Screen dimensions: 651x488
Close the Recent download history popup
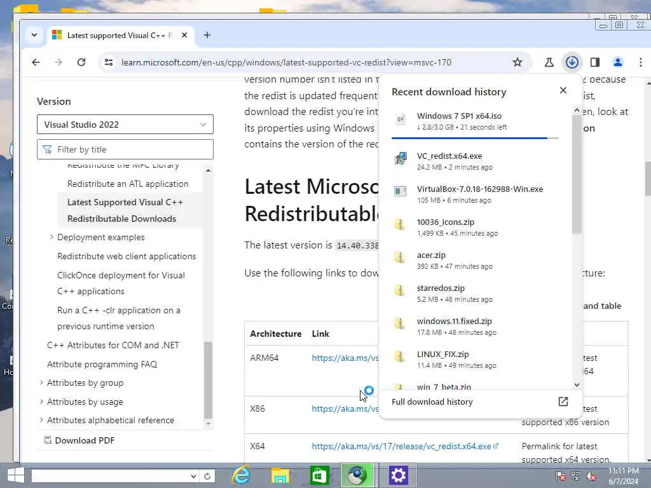[x=563, y=90]
